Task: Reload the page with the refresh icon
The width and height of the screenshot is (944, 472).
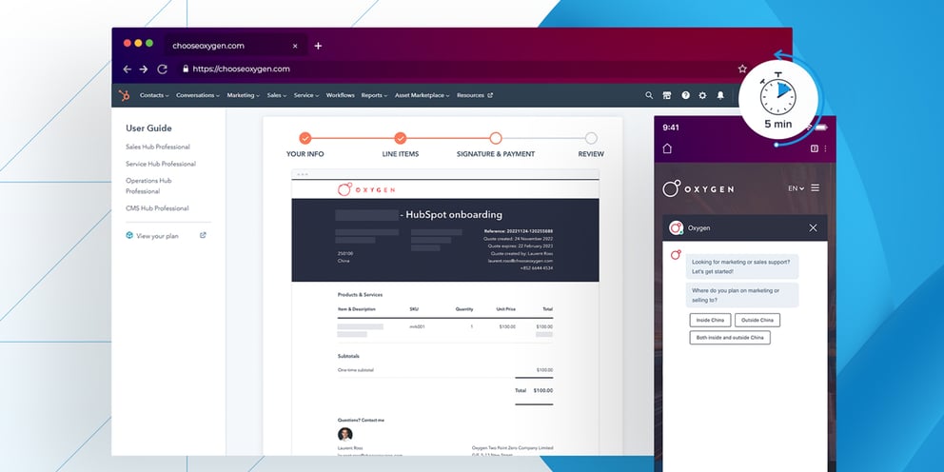Action: (163, 69)
